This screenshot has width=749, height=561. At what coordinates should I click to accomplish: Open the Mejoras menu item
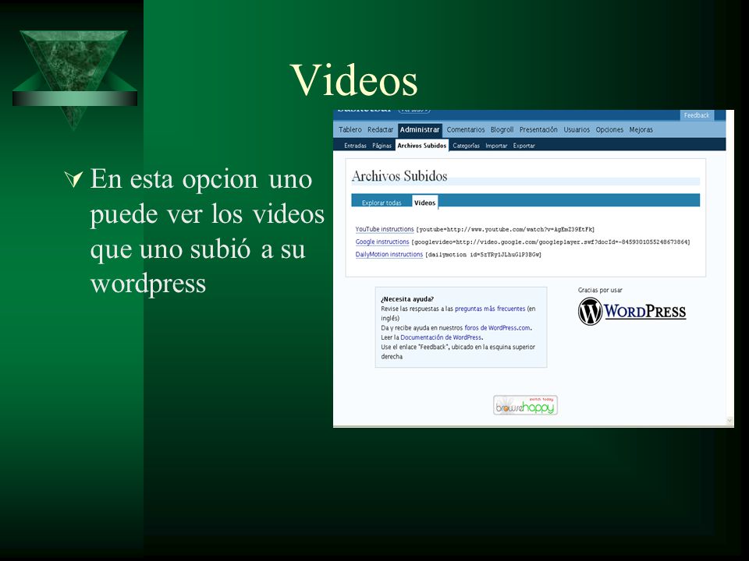[x=641, y=130]
